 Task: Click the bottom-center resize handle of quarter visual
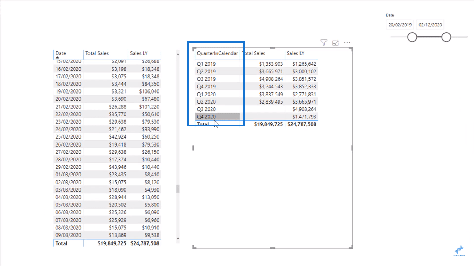coord(273,248)
